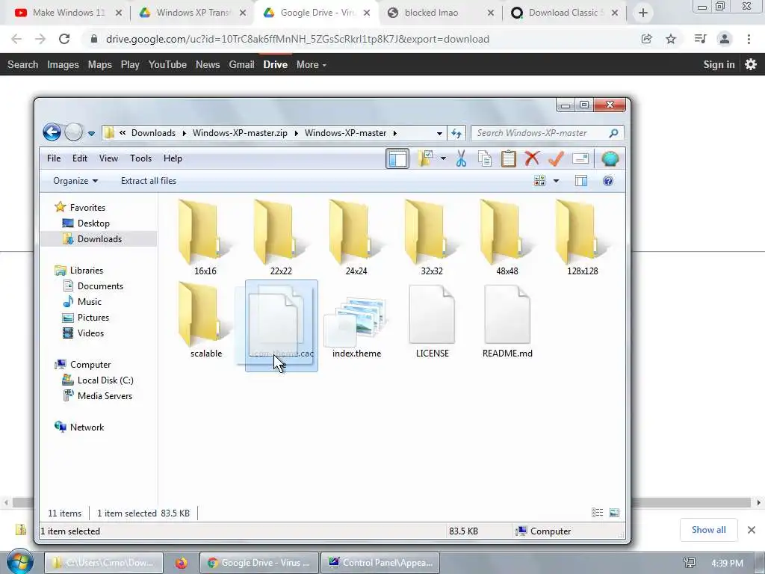
Task: Open a new Chrome tab
Action: pyautogui.click(x=643, y=13)
